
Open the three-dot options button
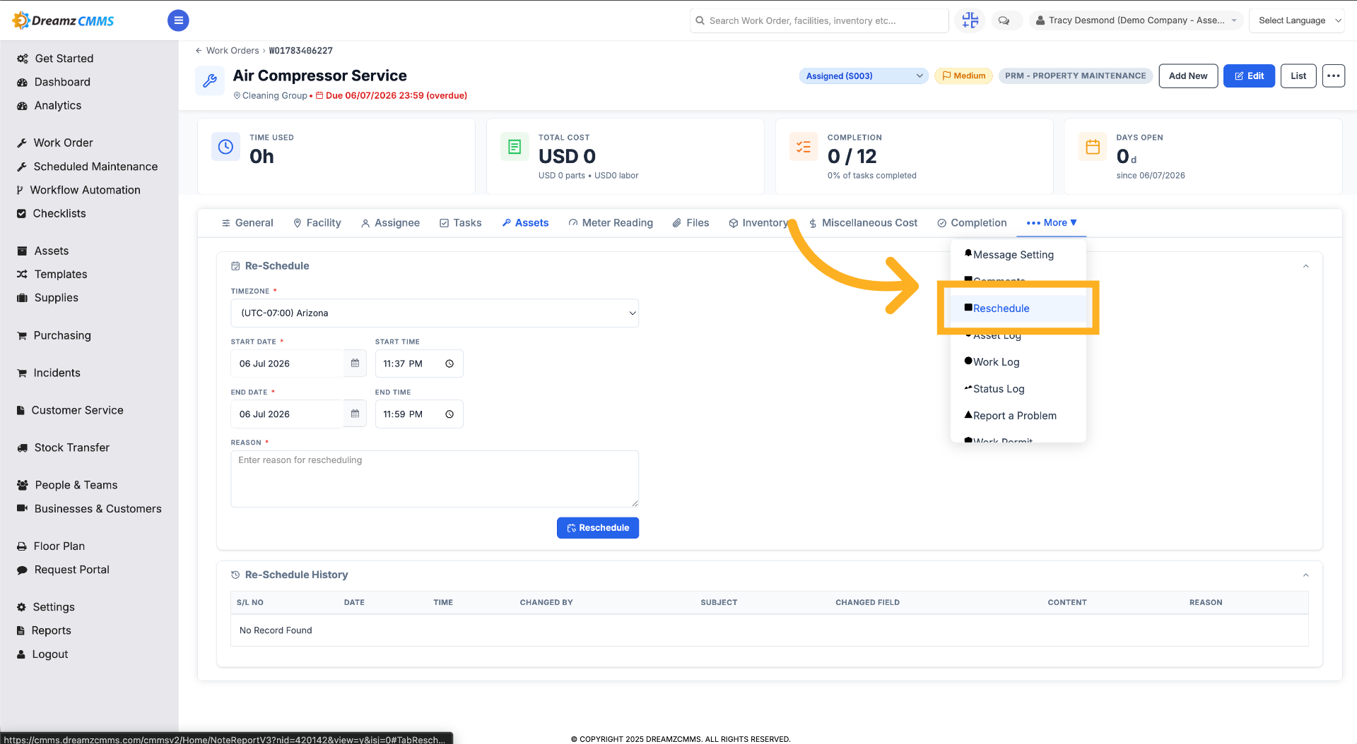pos(1333,76)
